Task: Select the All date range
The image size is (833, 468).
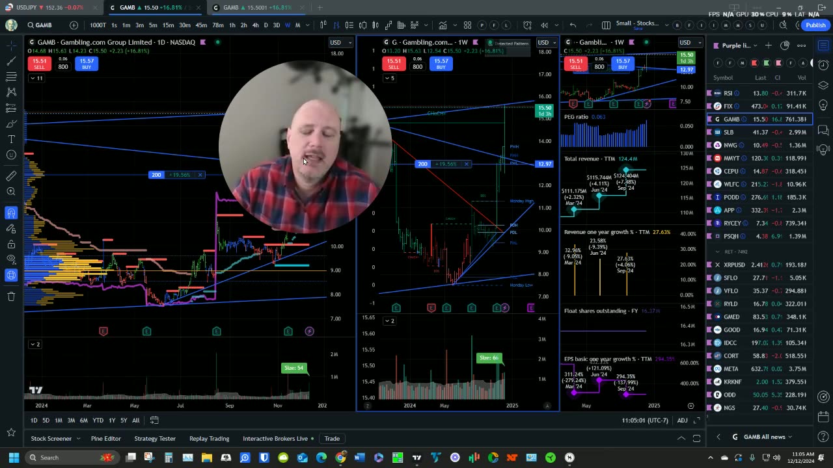Action: tap(136, 421)
